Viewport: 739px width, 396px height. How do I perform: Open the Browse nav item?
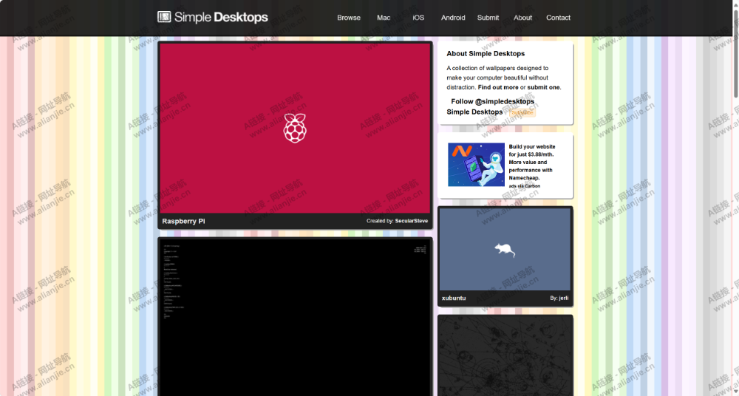(x=349, y=18)
